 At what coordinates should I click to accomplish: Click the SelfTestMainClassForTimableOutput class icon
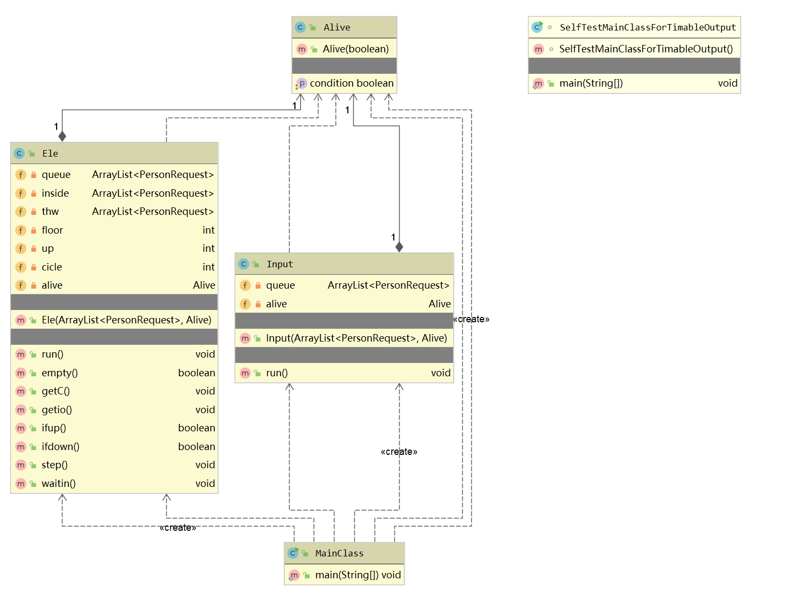[x=537, y=27]
